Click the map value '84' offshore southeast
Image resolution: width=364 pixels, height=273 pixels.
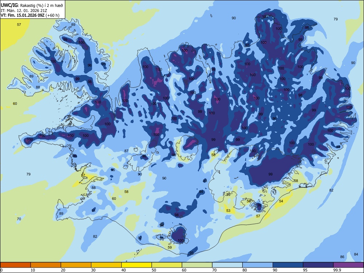[356, 254]
